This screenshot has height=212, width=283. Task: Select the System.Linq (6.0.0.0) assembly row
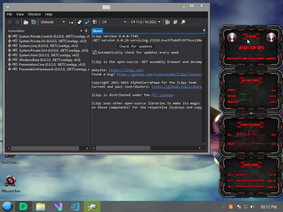pos(48,46)
